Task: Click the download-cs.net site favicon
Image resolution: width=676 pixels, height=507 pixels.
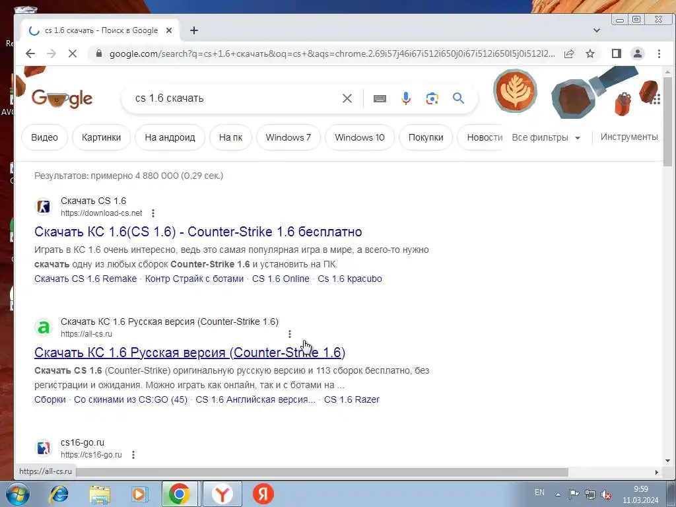Action: click(x=44, y=207)
